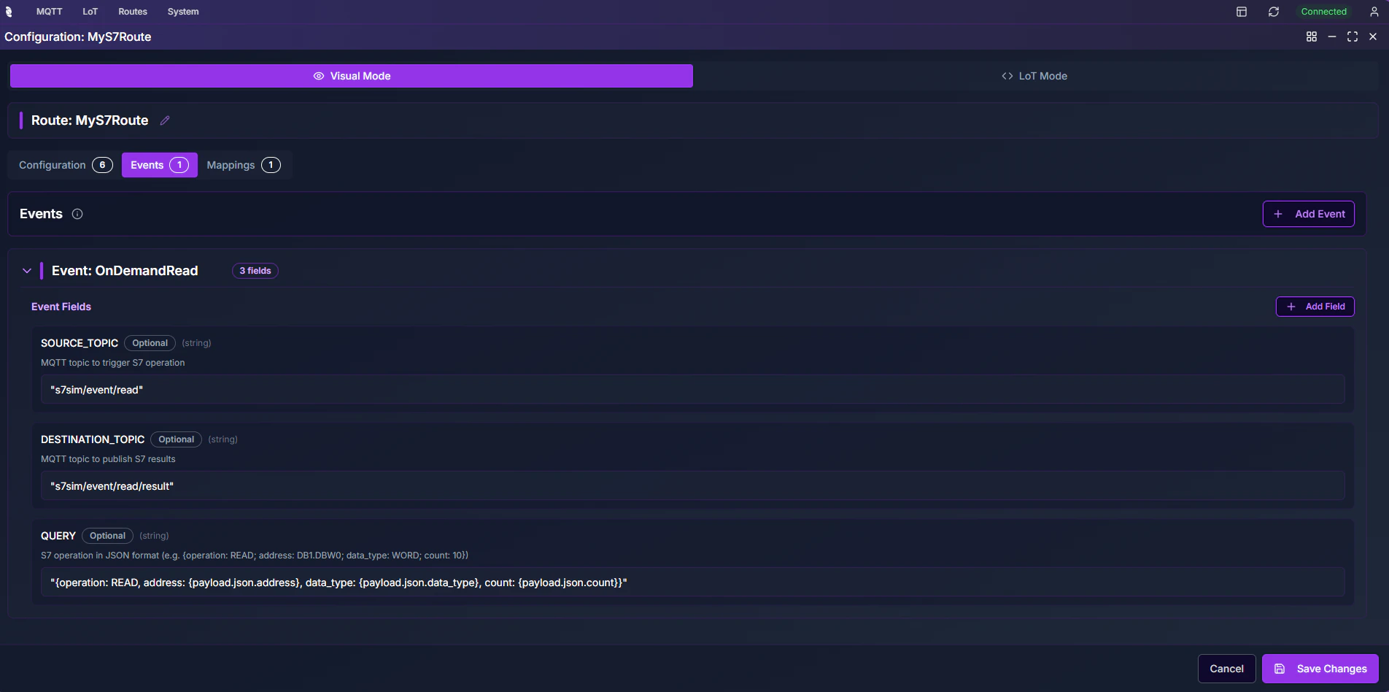Collapse the OnDemandRead event chevron
The image size is (1389, 692).
pyautogui.click(x=27, y=271)
